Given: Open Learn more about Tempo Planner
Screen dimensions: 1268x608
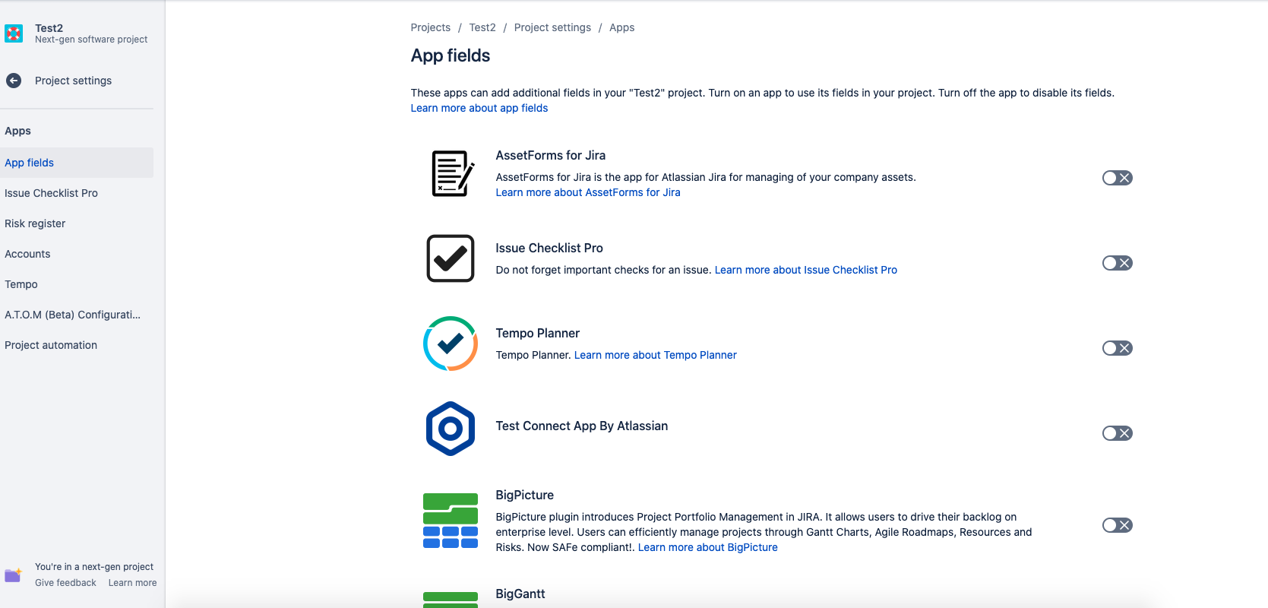Looking at the screenshot, I should click(x=656, y=355).
